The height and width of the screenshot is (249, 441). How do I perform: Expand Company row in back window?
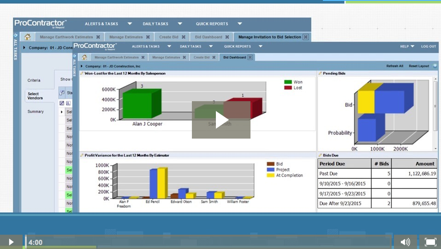click(24, 48)
